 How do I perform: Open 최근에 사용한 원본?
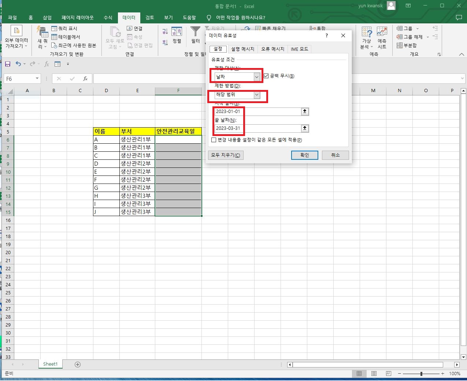coord(74,45)
